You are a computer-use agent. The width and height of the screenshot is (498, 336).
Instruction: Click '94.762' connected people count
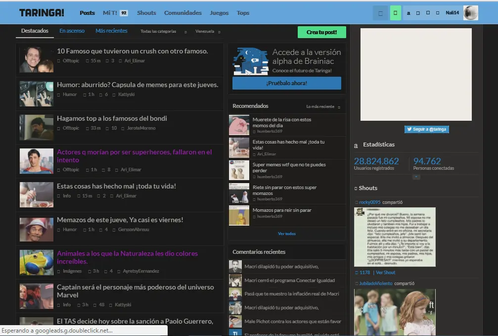(427, 161)
